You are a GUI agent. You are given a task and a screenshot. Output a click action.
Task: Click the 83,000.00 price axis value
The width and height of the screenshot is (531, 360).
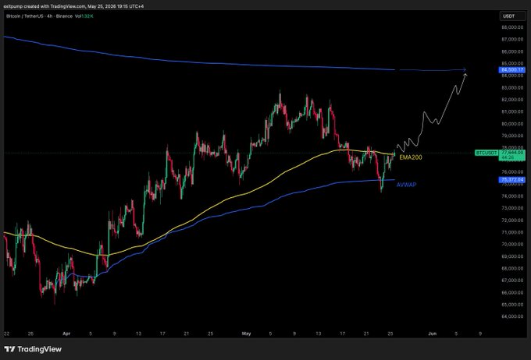(x=512, y=88)
